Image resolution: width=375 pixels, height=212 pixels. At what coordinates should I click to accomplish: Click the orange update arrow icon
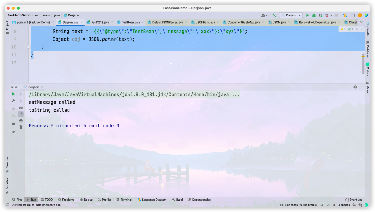point(360,15)
